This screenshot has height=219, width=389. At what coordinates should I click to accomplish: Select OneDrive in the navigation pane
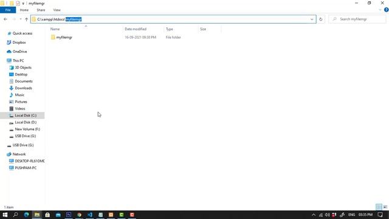click(19, 52)
